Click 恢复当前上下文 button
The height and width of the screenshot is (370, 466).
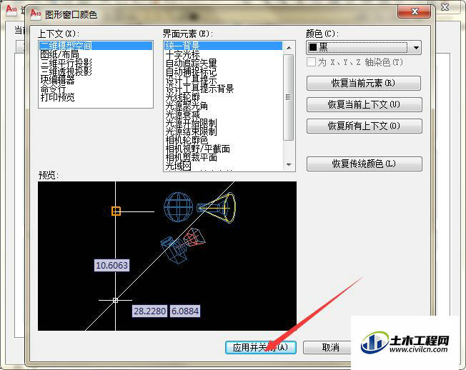pyautogui.click(x=364, y=104)
